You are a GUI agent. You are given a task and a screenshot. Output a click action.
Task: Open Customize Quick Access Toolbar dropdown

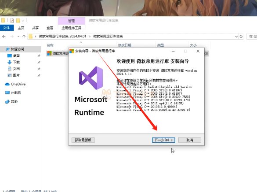tap(23, 21)
